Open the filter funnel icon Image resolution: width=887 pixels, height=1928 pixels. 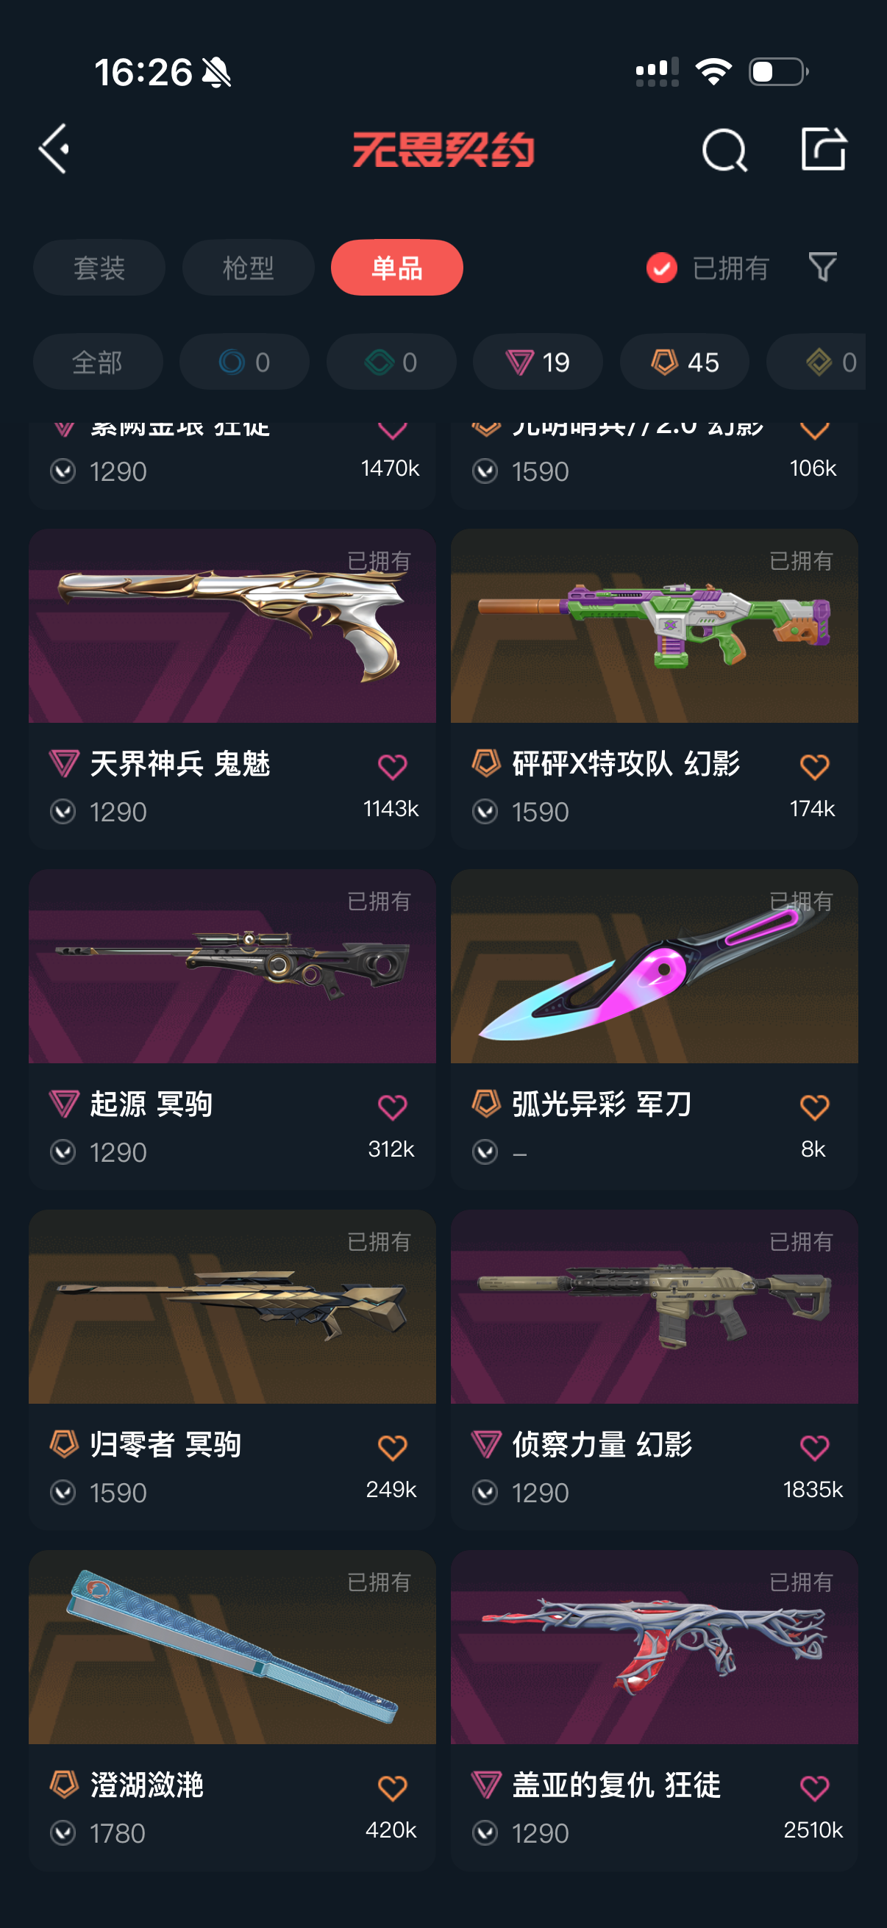[822, 267]
